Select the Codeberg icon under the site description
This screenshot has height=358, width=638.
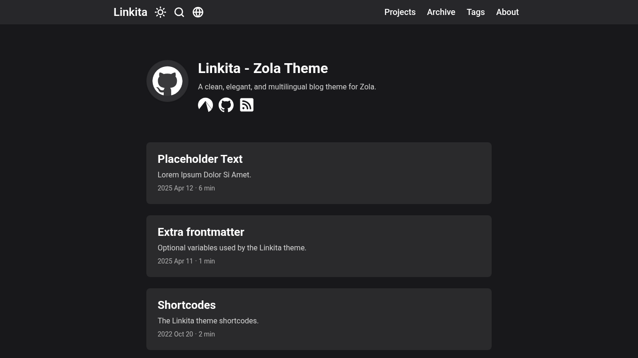205,105
